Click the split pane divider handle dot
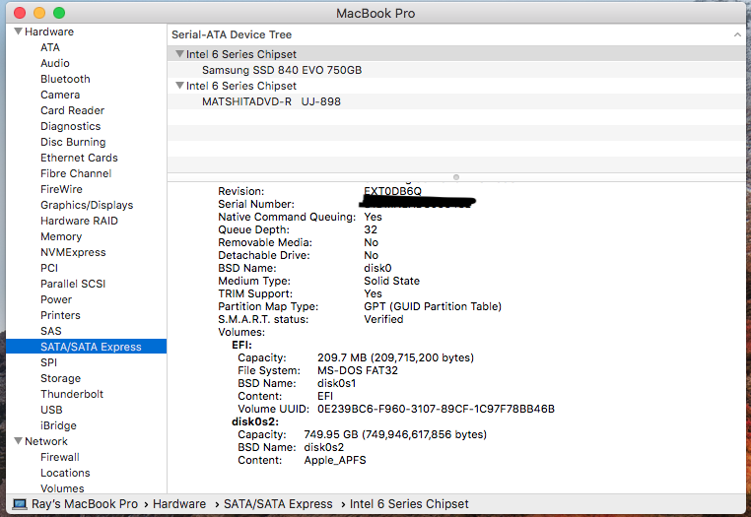 click(x=456, y=177)
